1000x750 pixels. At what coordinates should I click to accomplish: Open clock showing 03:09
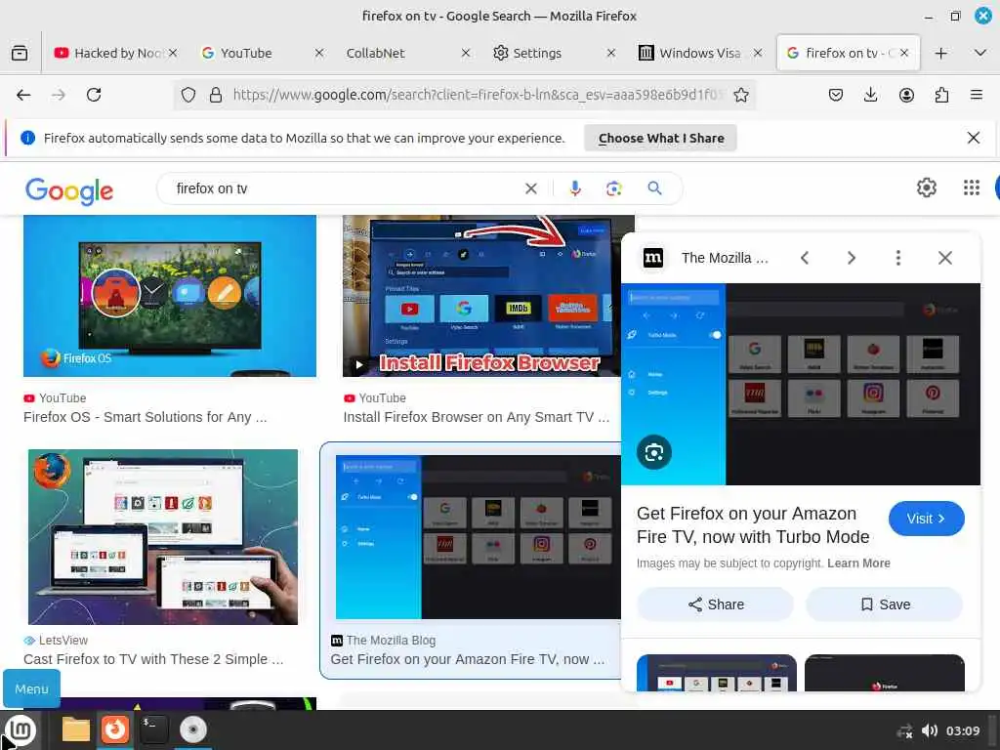point(962,730)
